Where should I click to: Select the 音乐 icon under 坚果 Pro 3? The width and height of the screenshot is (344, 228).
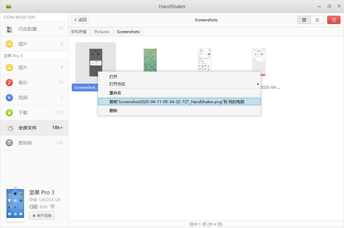(x=9, y=82)
